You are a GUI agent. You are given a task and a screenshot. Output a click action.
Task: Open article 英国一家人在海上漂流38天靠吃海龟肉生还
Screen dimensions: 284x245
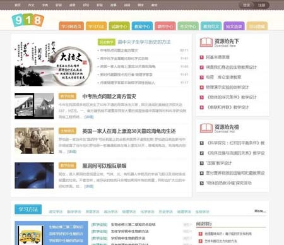(x=129, y=131)
